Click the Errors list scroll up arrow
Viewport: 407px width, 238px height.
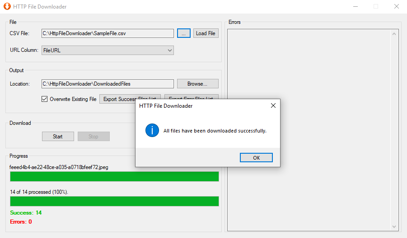click(394, 34)
